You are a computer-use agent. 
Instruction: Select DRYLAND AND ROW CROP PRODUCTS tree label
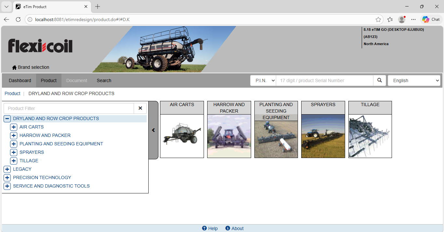tap(56, 118)
